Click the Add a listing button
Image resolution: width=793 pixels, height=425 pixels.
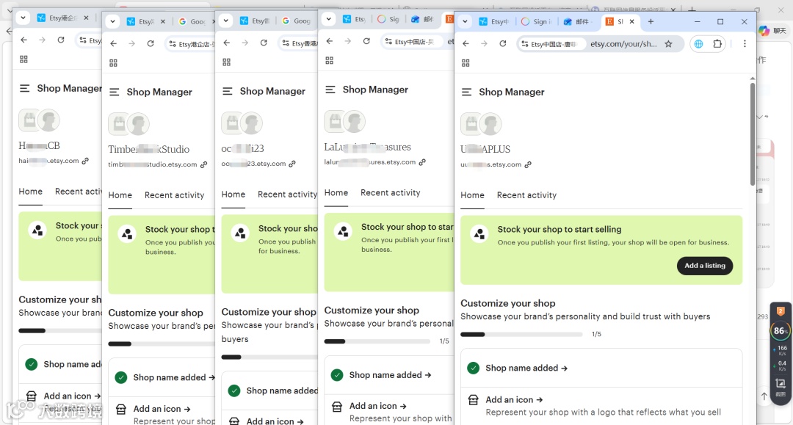pyautogui.click(x=704, y=266)
